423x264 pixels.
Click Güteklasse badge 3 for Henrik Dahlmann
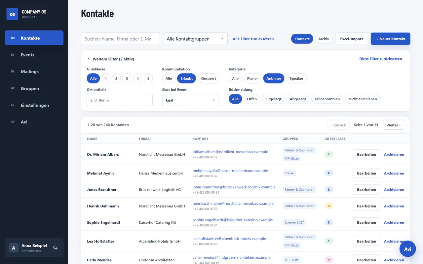coord(328,206)
